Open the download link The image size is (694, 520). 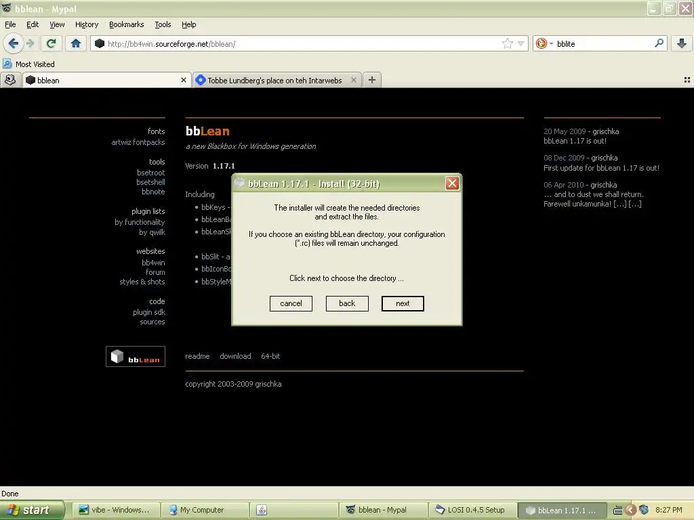pos(235,356)
